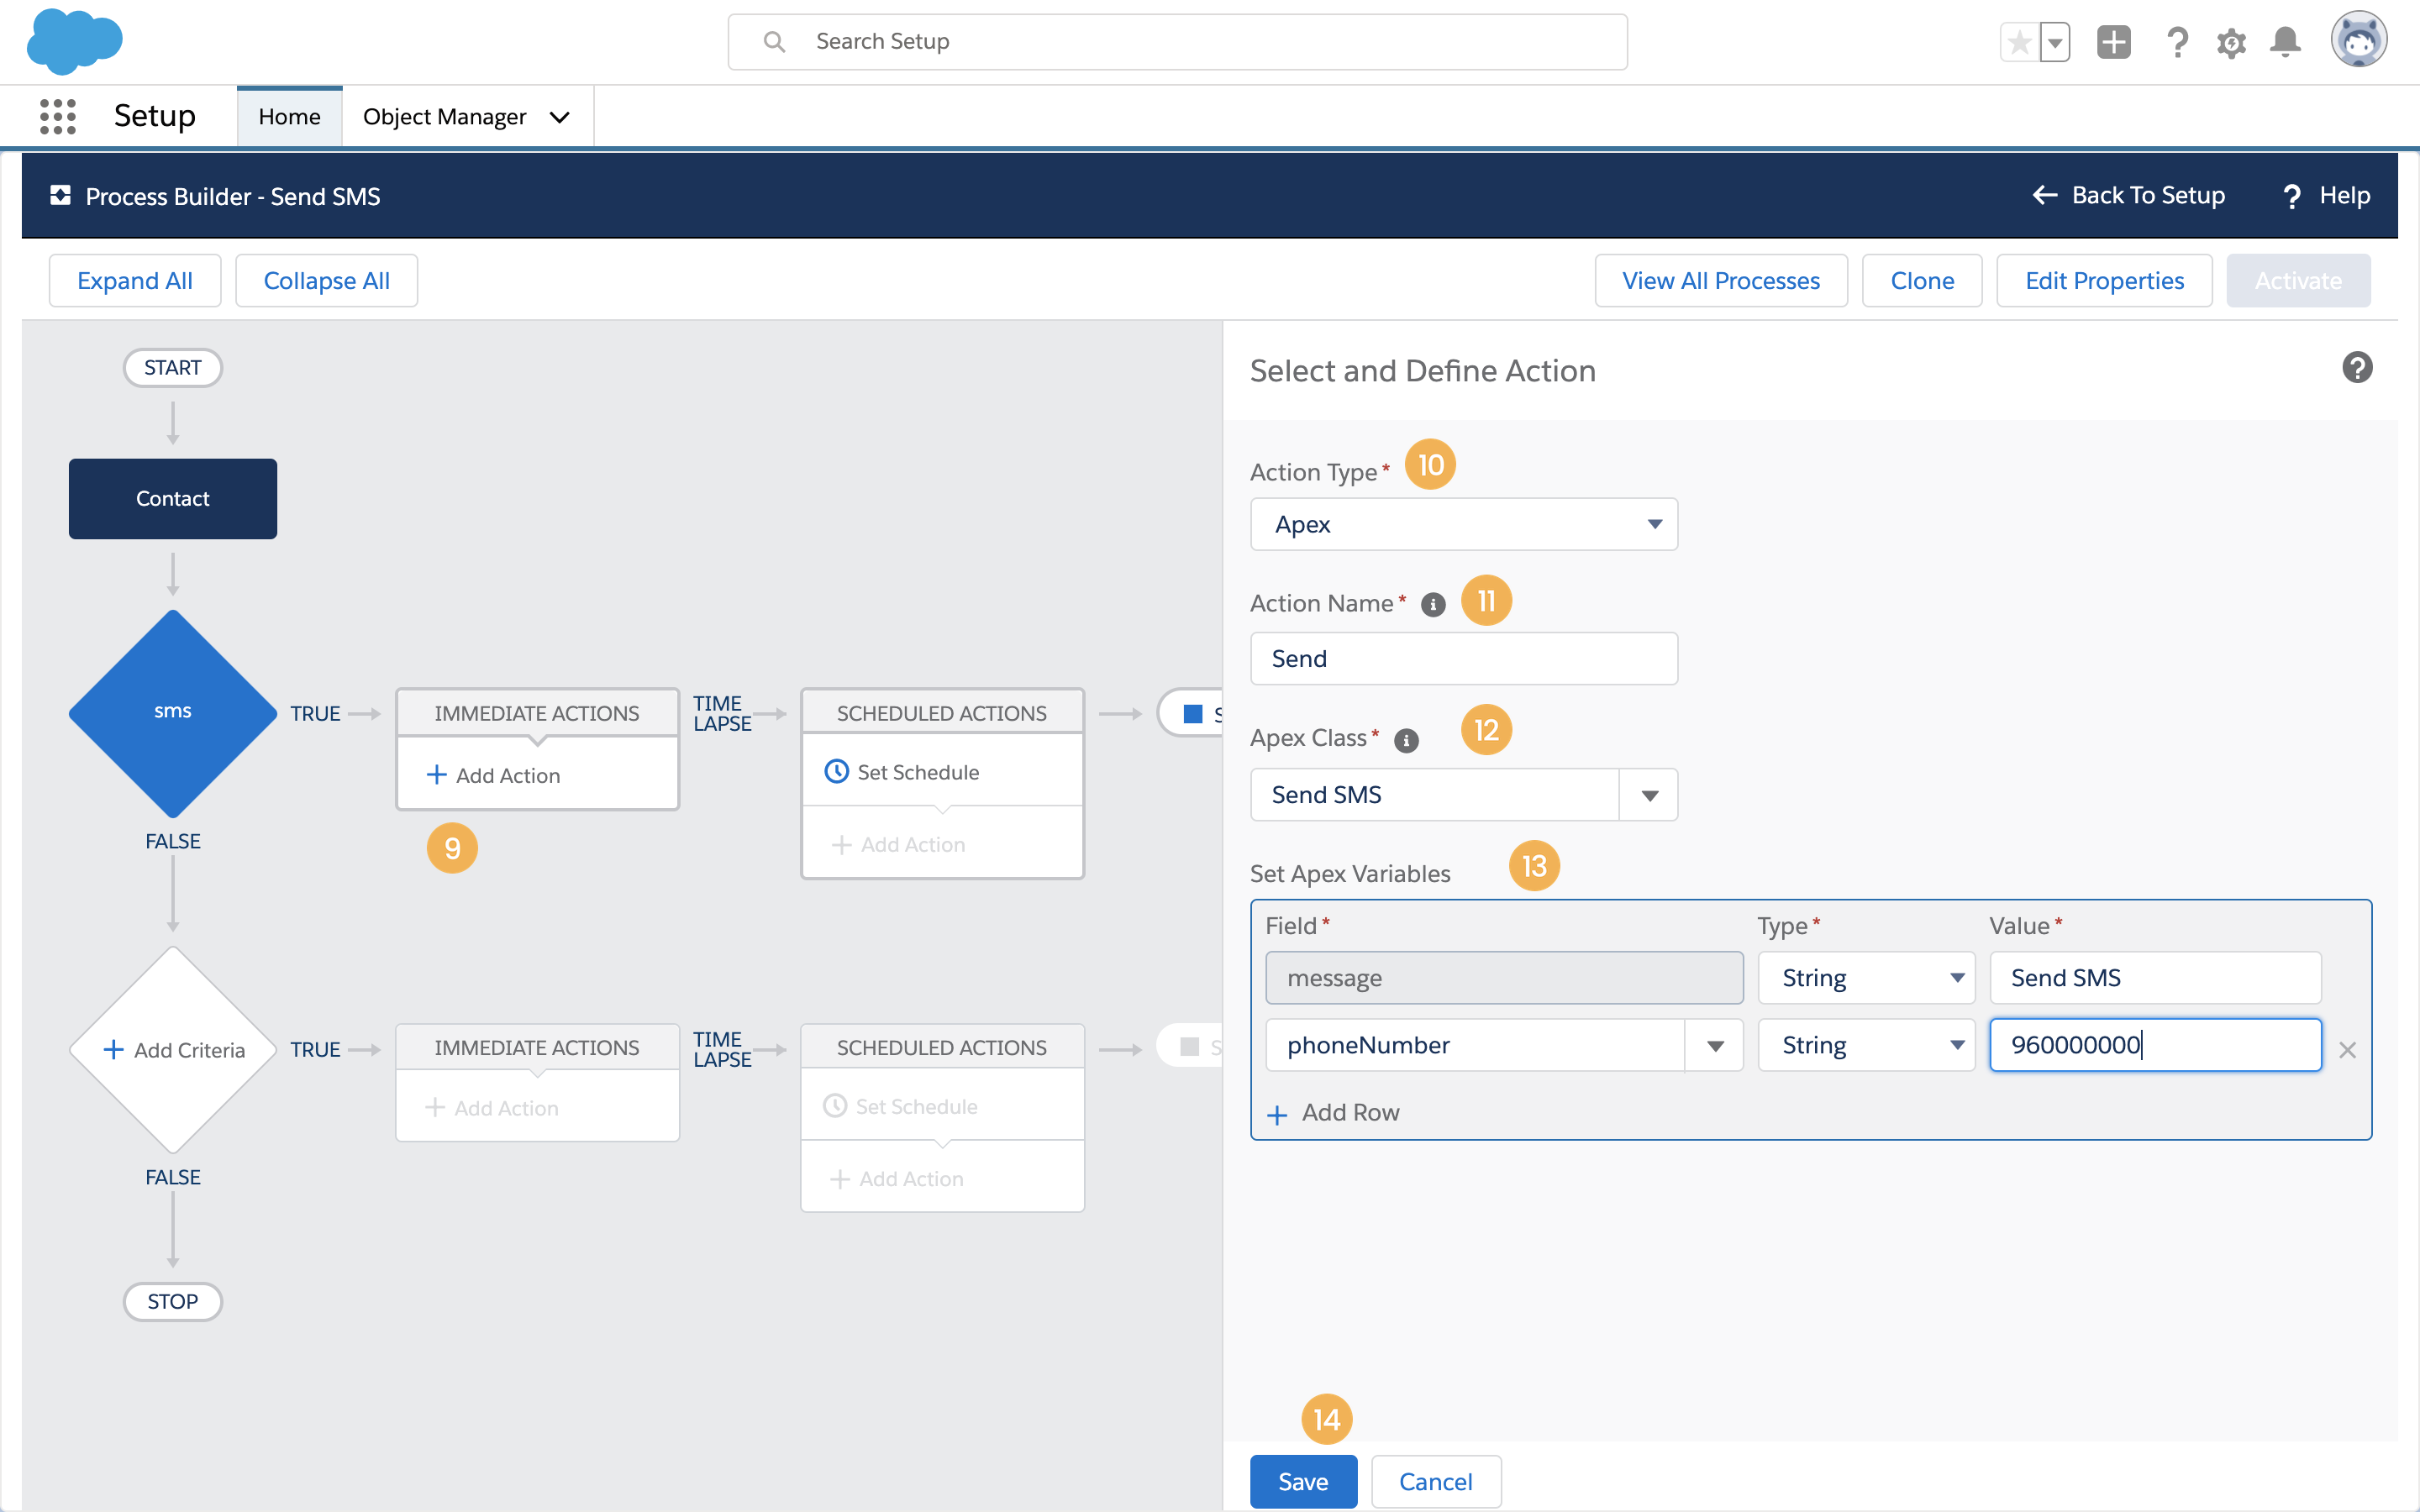Open the phoneNumber field dropdown arrow

(1715, 1045)
